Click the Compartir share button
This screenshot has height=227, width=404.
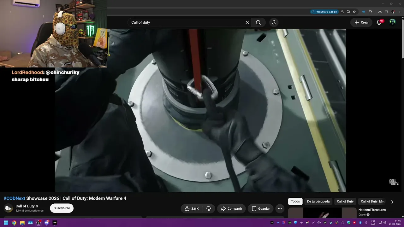(231, 209)
